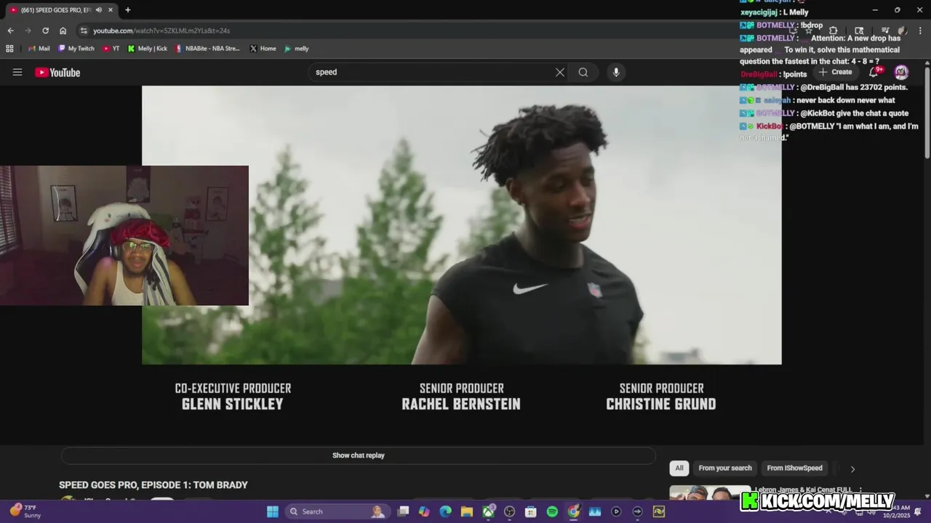Screen dimensions: 931x523
Task: Open the browser home page icon
Action: point(63,31)
